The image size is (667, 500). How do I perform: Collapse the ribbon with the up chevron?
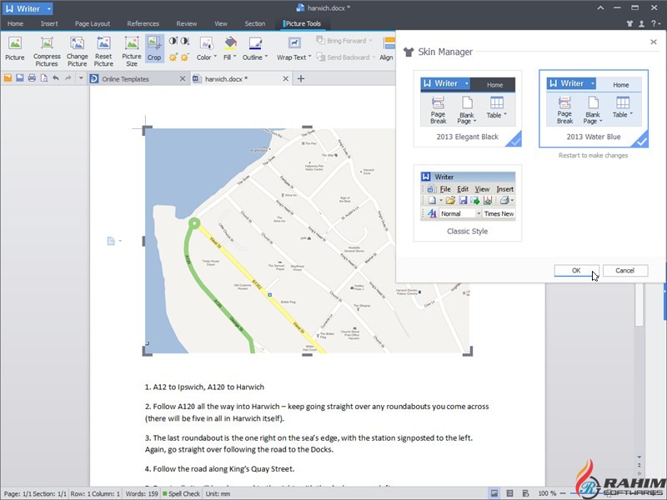600,8
